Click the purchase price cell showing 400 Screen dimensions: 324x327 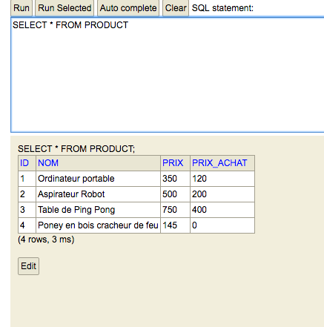222,210
